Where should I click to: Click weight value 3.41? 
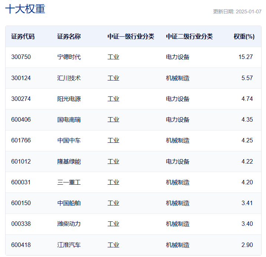pyautogui.click(x=247, y=203)
